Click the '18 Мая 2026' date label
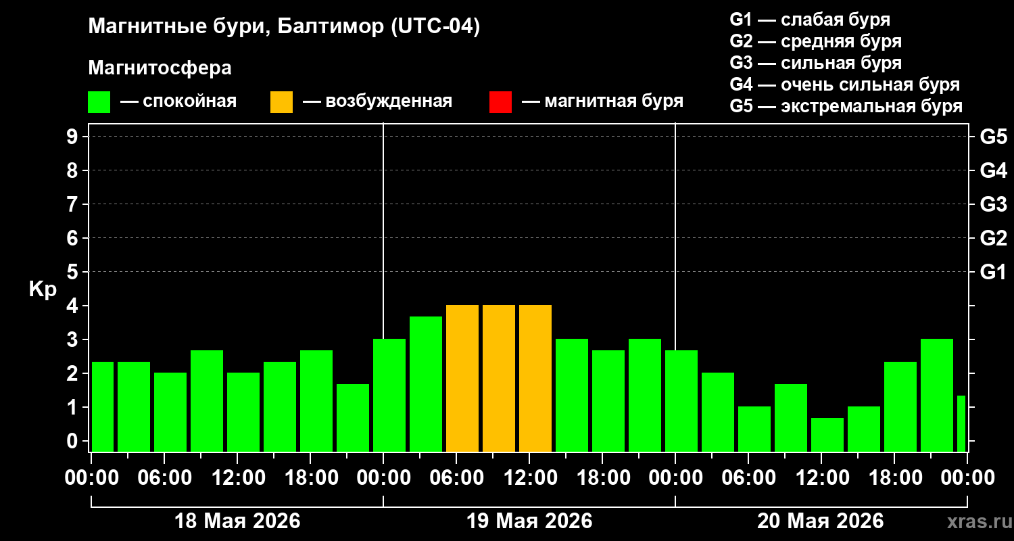Viewport: 1014px width, 541px height. pos(237,521)
